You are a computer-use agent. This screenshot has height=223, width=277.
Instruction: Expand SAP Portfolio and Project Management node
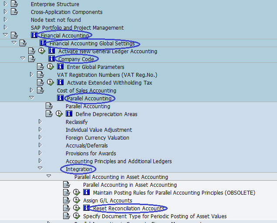5,27
